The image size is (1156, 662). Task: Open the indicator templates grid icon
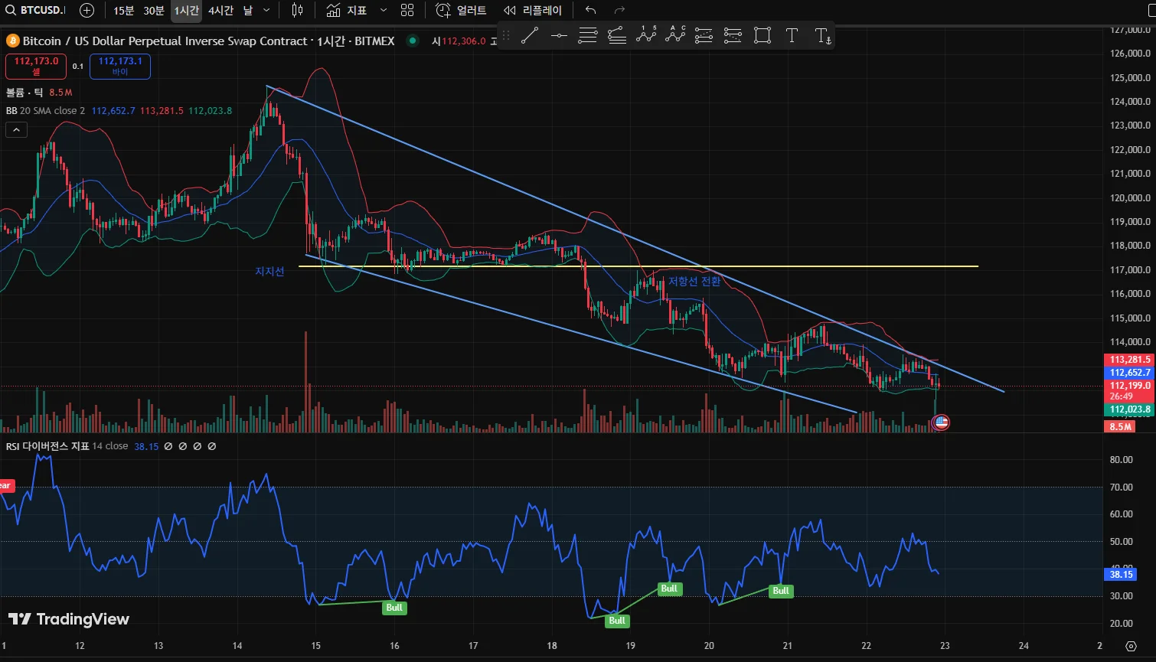coord(407,10)
